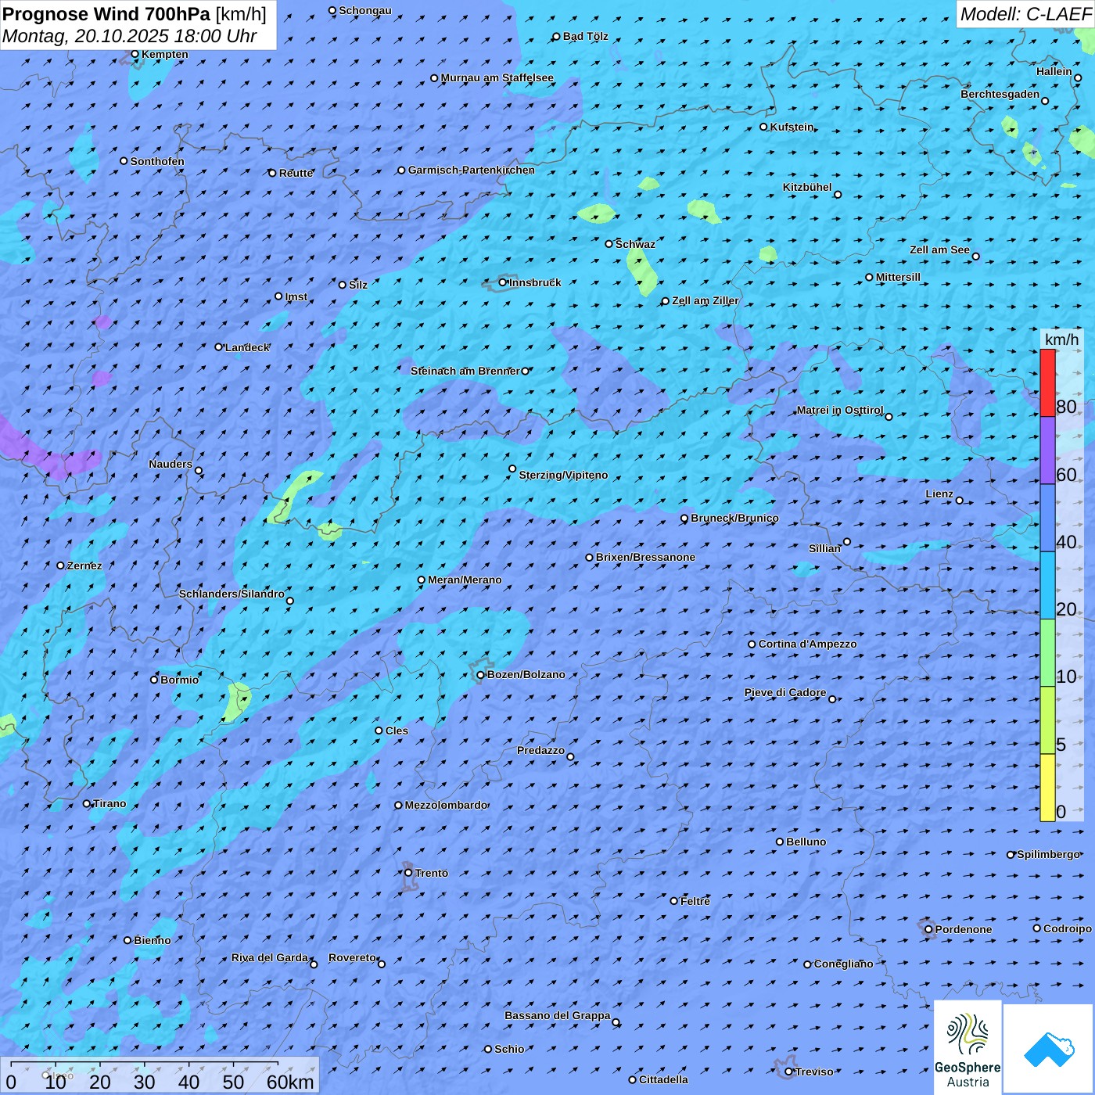Click the Belluno city label
Screen dimensions: 1095x1095
tap(806, 842)
